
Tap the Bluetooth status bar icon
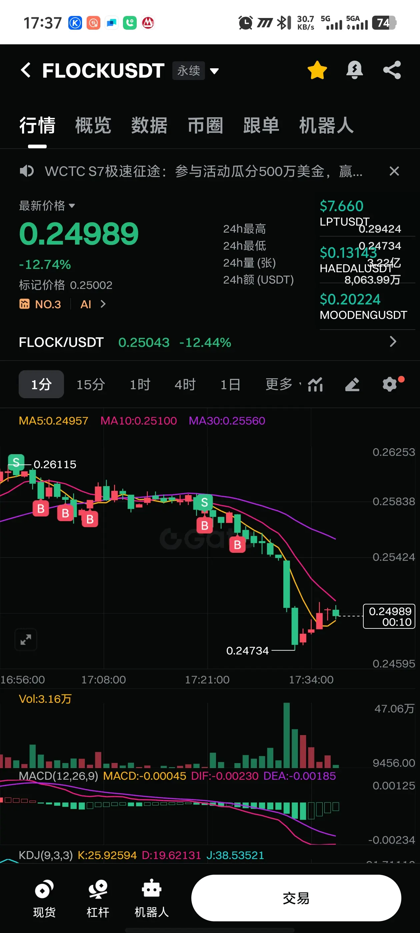coord(284,23)
